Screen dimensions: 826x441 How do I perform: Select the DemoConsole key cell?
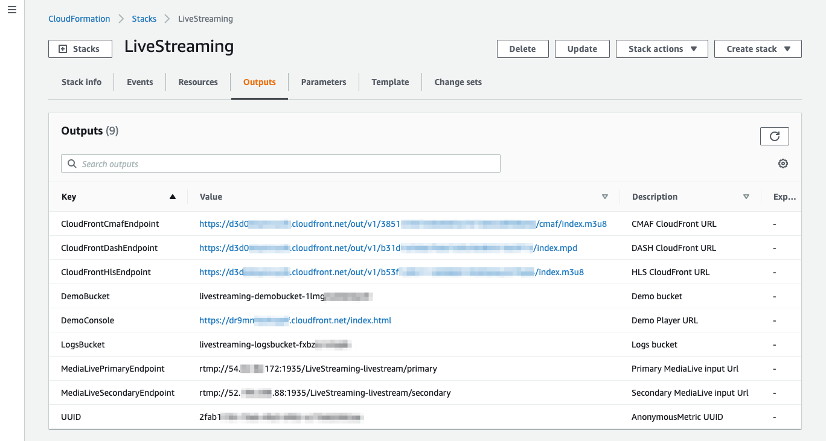88,320
